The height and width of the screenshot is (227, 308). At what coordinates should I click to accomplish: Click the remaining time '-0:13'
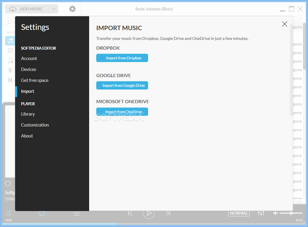coord(299,220)
